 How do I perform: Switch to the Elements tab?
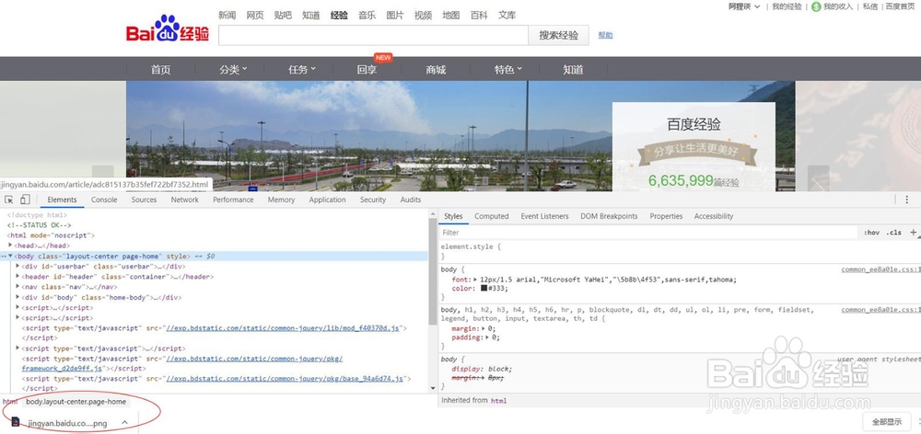point(62,200)
